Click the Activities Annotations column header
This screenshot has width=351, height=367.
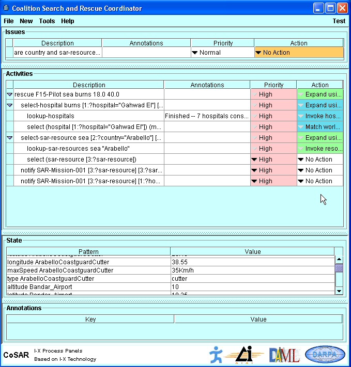point(207,85)
